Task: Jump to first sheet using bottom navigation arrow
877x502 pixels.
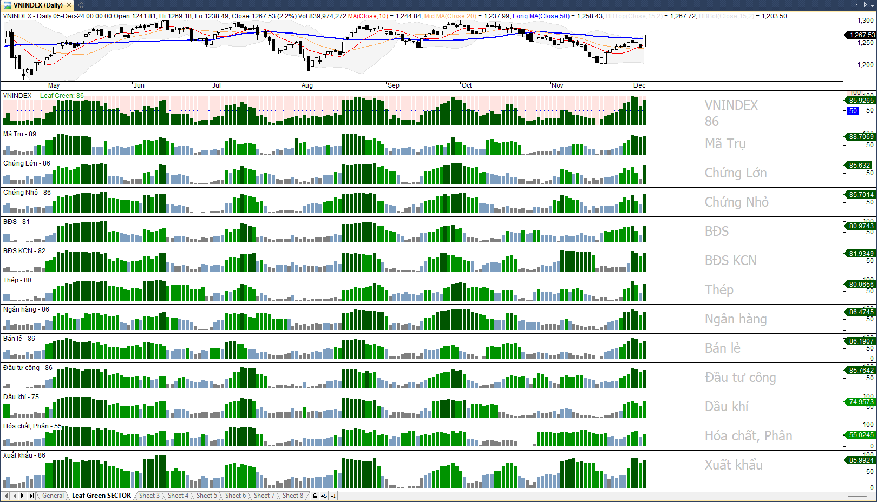Action: [x=6, y=496]
